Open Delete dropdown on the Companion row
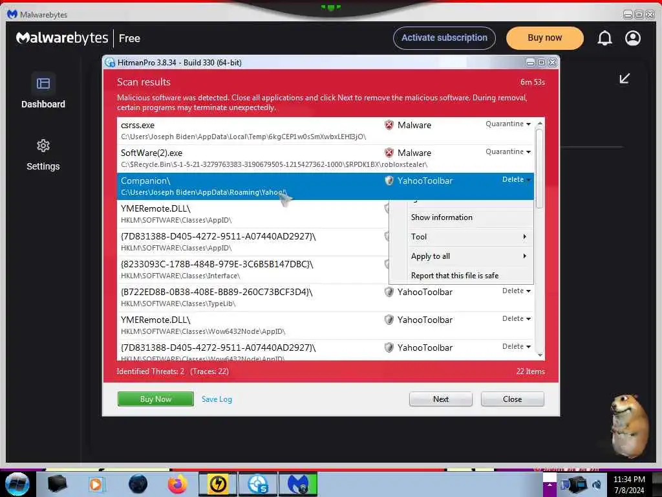The height and width of the screenshot is (497, 662). [517, 180]
